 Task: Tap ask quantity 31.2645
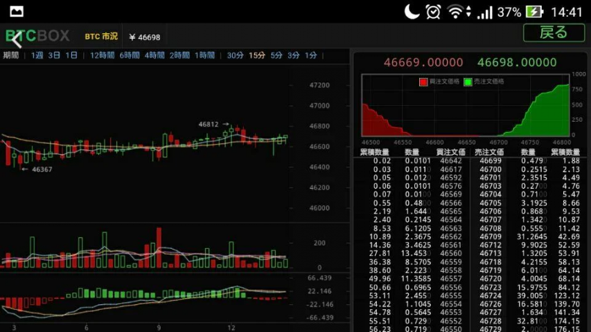point(532,237)
